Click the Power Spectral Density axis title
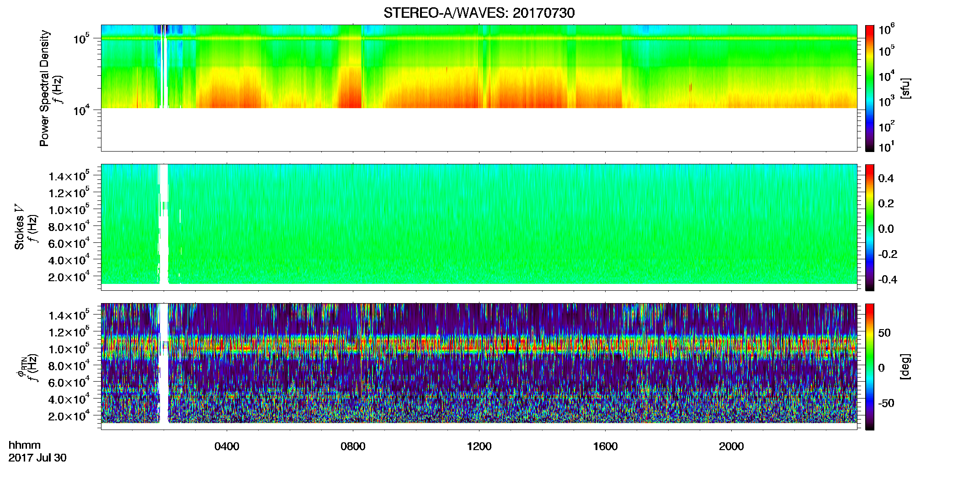The height and width of the screenshot is (493, 958). coord(44,88)
